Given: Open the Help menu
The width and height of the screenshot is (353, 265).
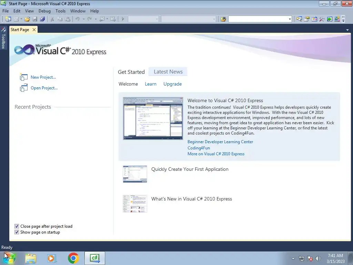Looking at the screenshot, I should tap(94, 11).
